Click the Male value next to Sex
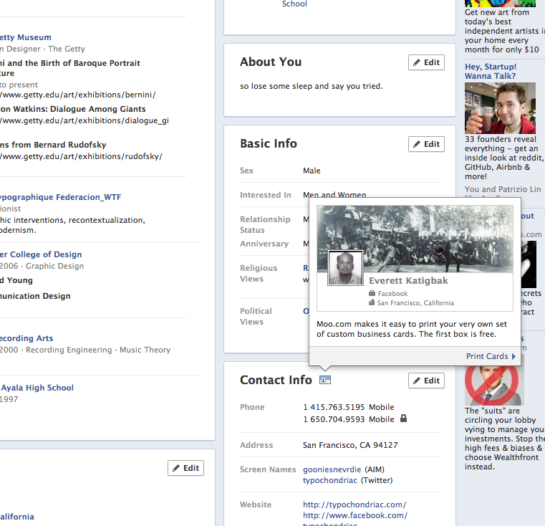Viewport: 545px width, 526px height. pyautogui.click(x=312, y=171)
